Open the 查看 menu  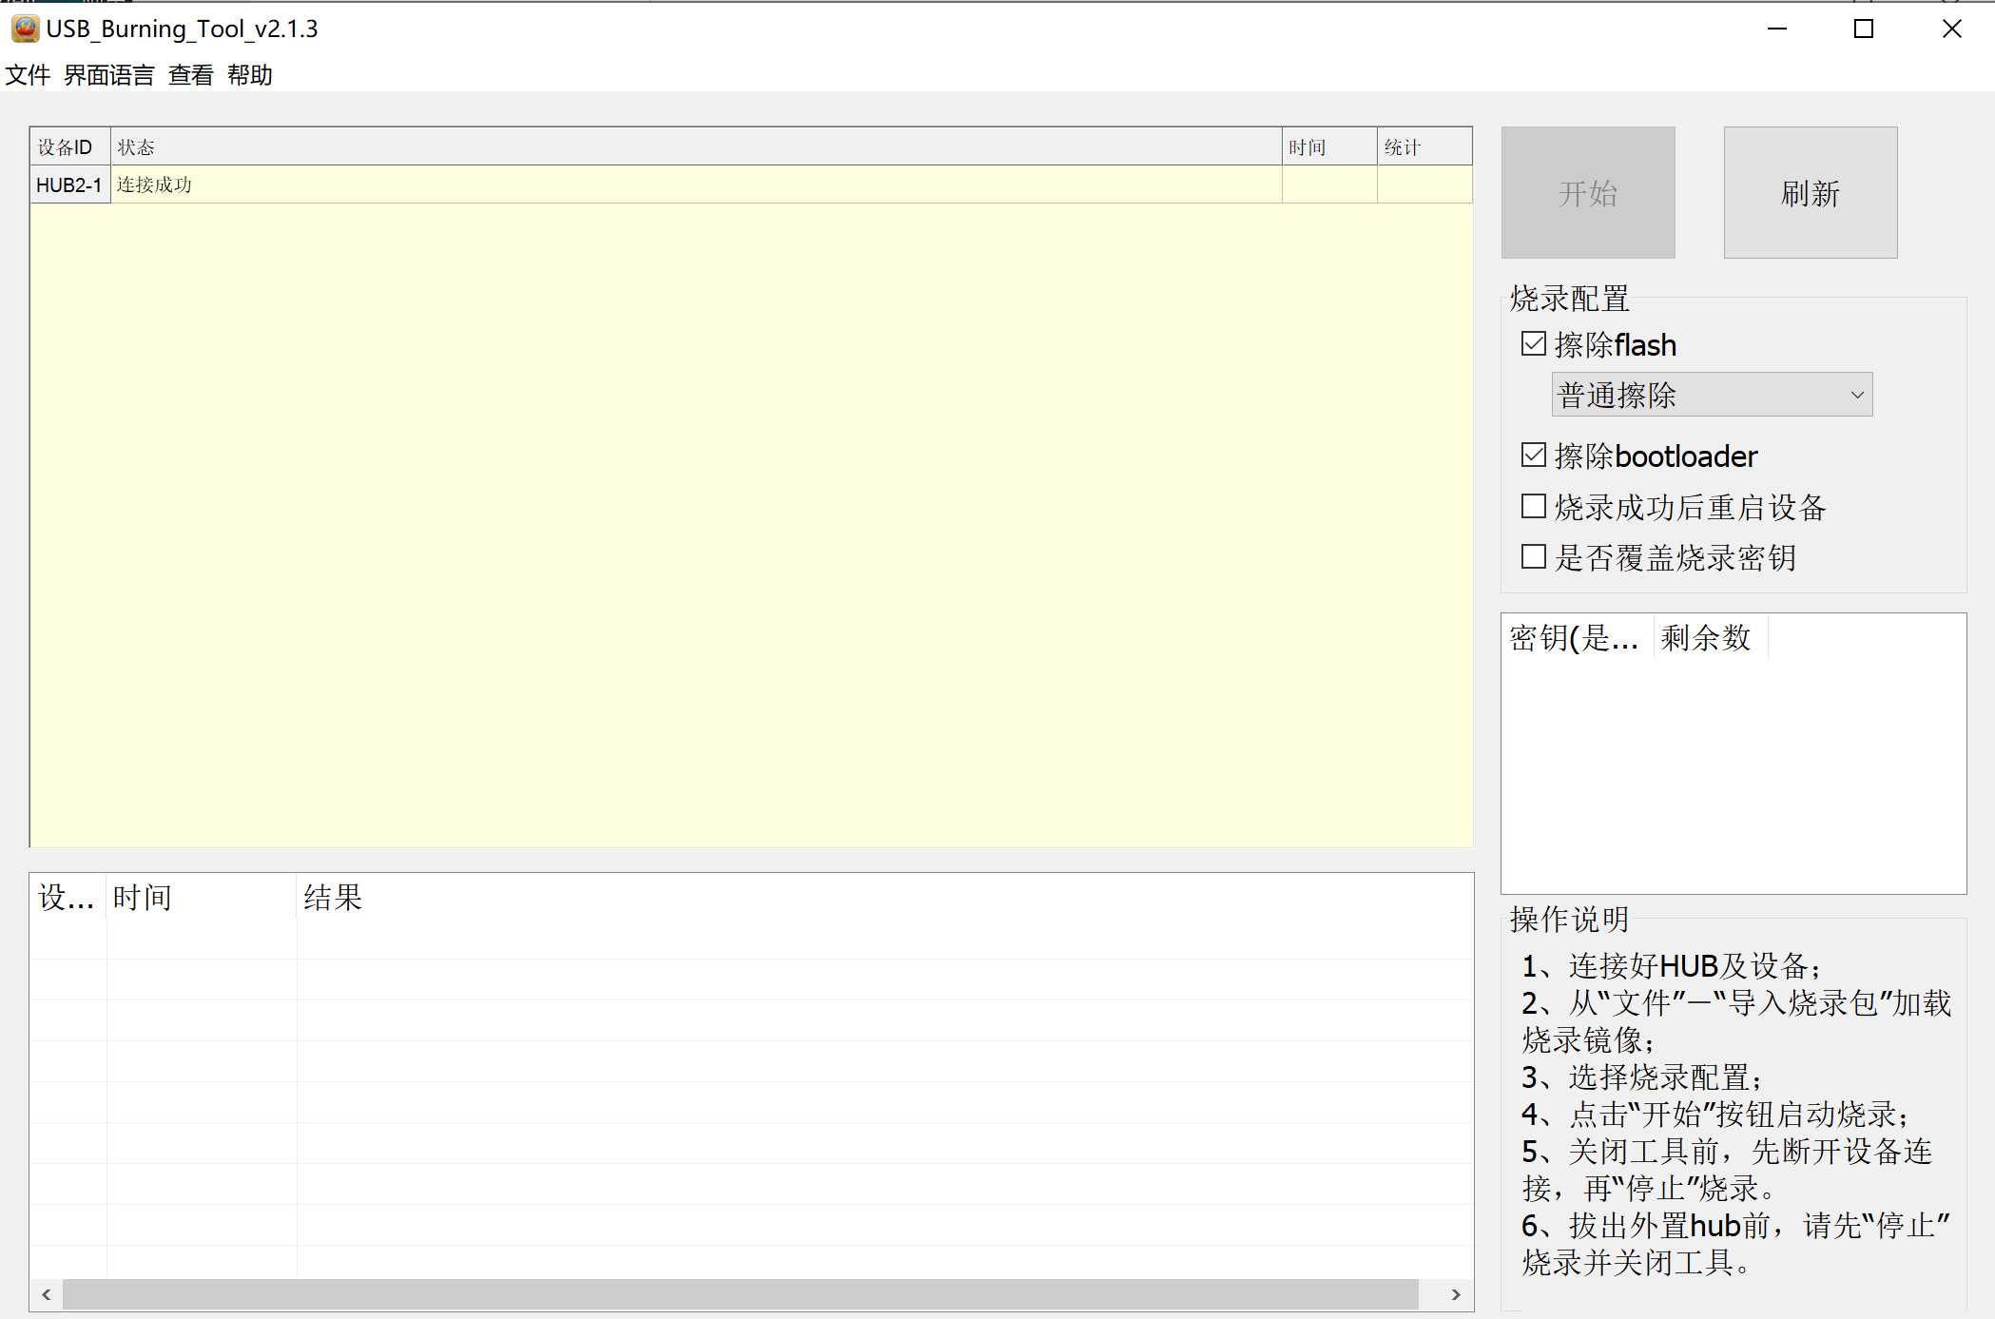pos(190,75)
